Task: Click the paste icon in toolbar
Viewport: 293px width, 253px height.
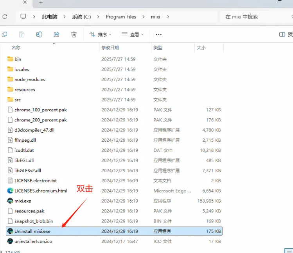Action: [22, 34]
